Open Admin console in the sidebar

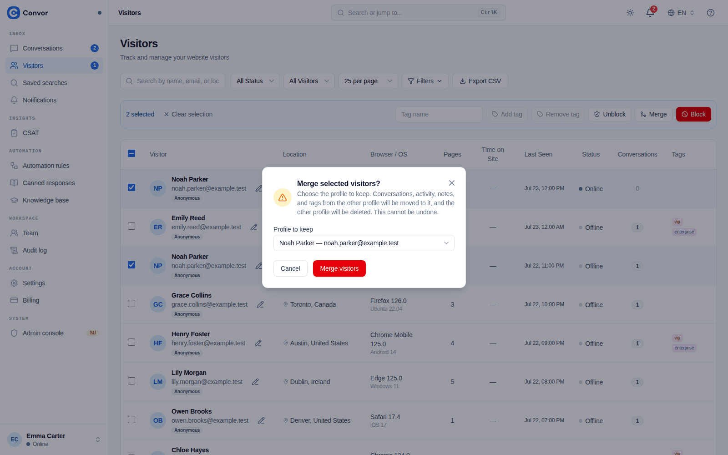point(55,333)
